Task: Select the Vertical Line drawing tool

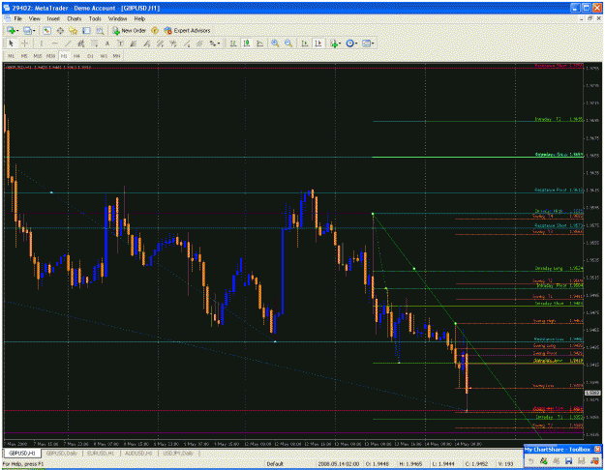Action: [x=41, y=44]
